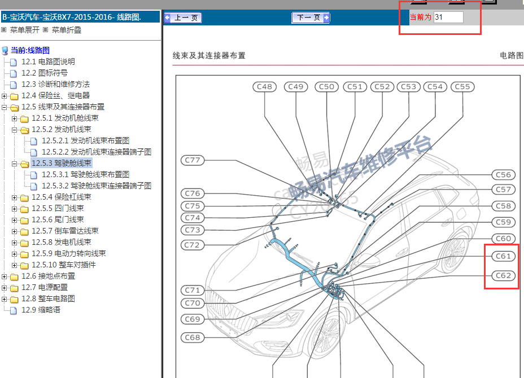Click the 12.5.1 发动机舱线束 folder icon

tap(24, 118)
